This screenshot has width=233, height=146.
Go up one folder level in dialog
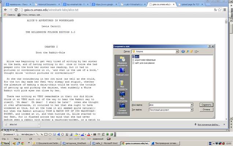(x=187, y=51)
